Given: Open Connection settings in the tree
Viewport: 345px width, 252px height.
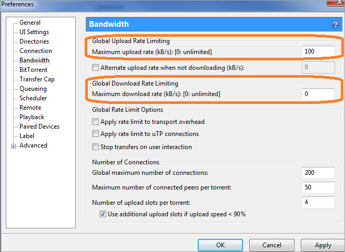Looking at the screenshot, I should (x=36, y=51).
